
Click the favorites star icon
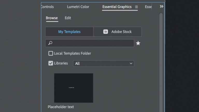coord(138,43)
